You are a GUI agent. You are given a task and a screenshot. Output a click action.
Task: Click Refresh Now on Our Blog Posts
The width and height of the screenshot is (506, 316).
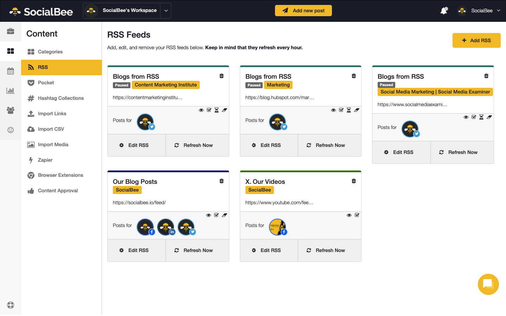197,250
